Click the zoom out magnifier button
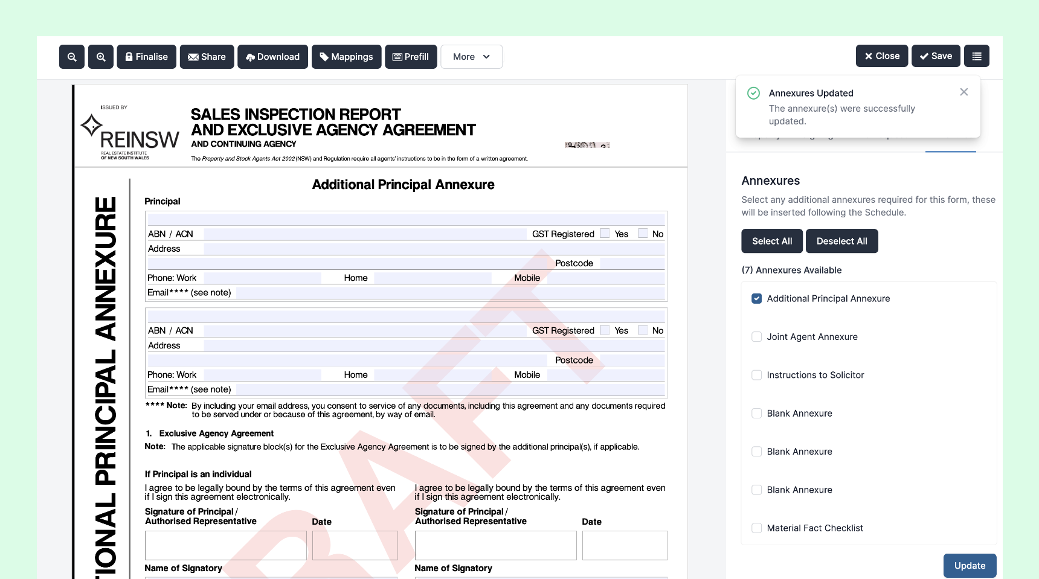This screenshot has height=579, width=1039. click(x=72, y=57)
